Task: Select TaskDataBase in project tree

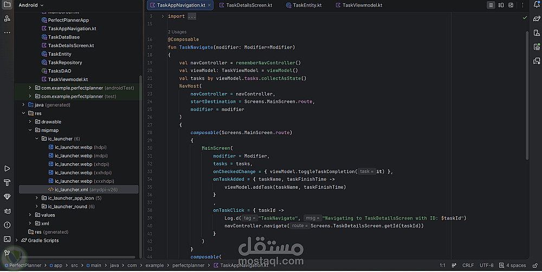Action: click(61, 37)
